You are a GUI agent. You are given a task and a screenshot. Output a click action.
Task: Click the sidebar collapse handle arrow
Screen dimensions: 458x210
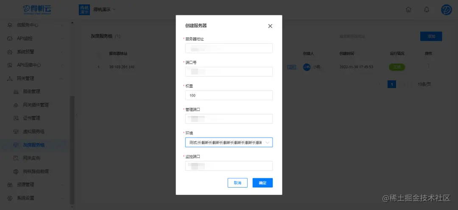click(x=76, y=115)
